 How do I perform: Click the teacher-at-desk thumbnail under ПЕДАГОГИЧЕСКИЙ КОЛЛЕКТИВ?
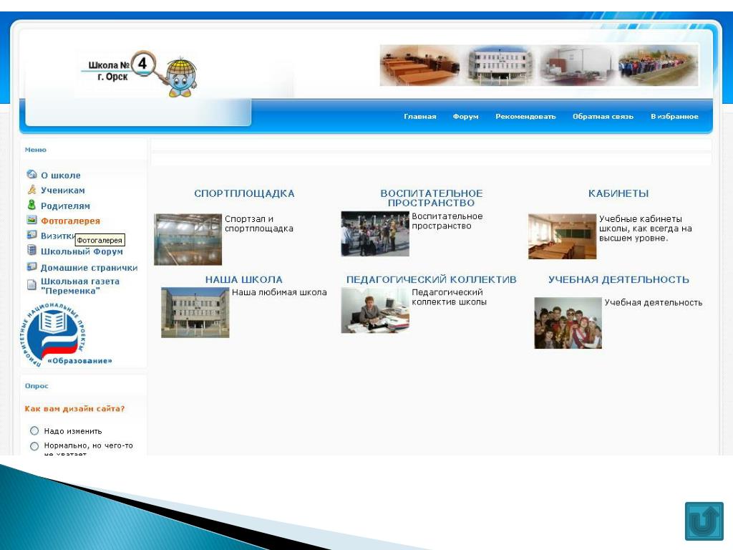tap(375, 310)
